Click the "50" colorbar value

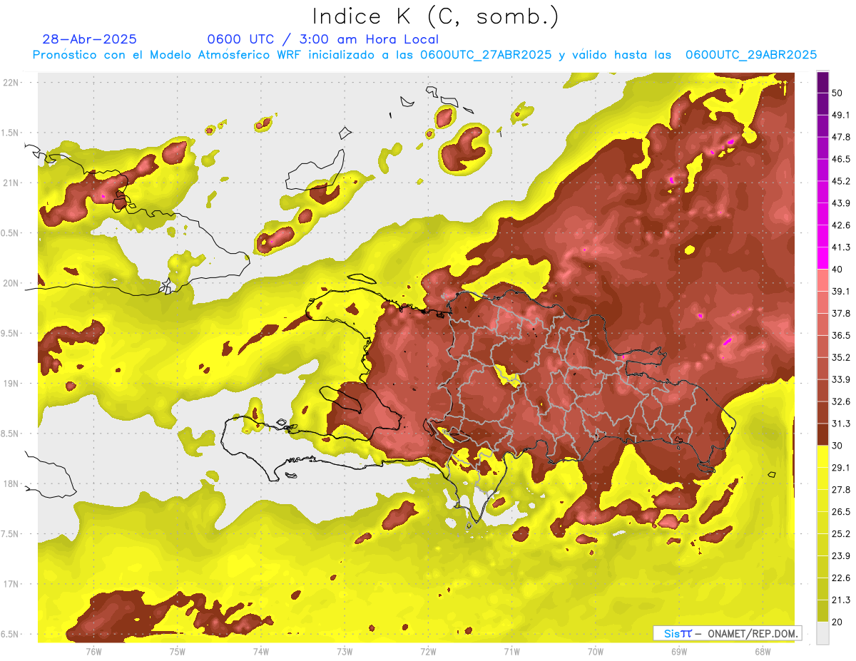[x=837, y=93]
